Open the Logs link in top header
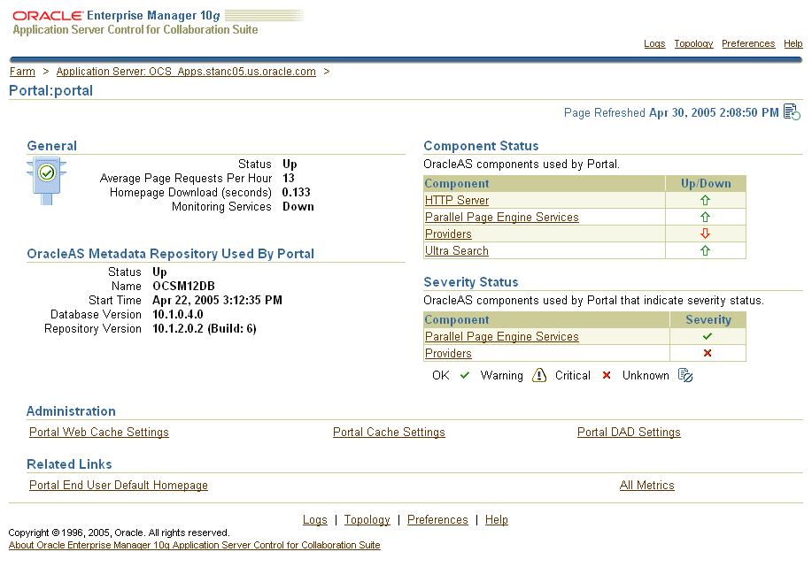Image resolution: width=812 pixels, height=567 pixels. point(654,43)
